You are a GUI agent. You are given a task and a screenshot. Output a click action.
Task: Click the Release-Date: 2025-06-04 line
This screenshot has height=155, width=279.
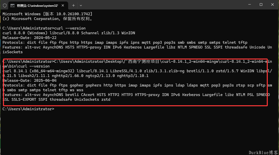(29, 80)
